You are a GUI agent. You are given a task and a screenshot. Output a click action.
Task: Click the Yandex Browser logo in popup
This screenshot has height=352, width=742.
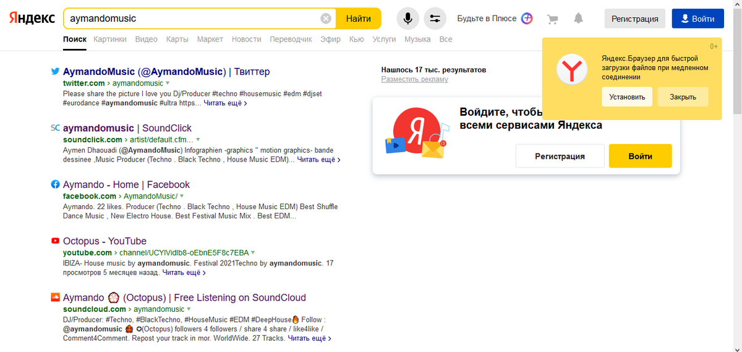click(571, 69)
